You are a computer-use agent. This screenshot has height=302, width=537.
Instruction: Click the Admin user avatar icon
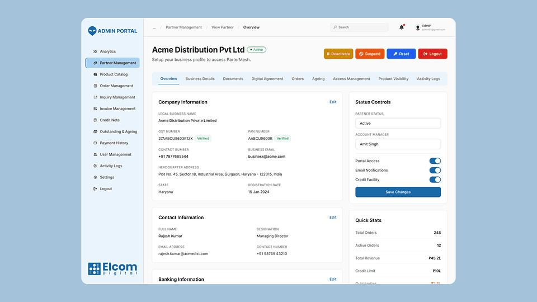click(417, 27)
